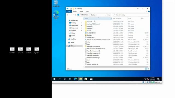This screenshot has width=175, height=98.
Task: Open the Microsoft Edge desktop shortcut
Action: coord(56,15)
